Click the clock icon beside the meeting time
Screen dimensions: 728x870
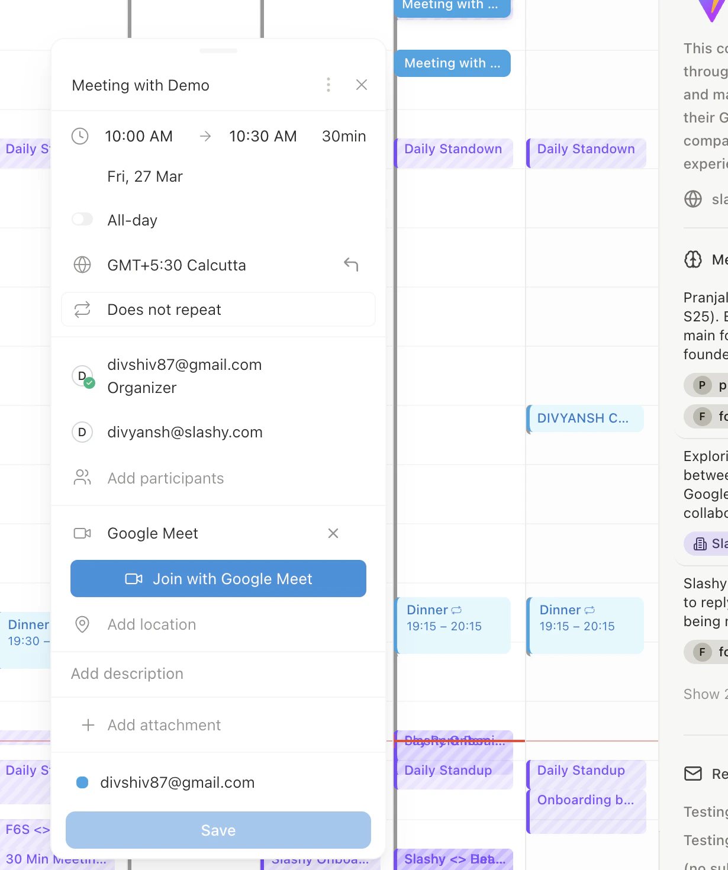[81, 136]
